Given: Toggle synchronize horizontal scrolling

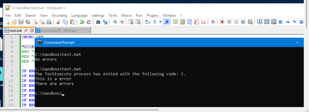Looking at the screenshot, I should 138,22.
